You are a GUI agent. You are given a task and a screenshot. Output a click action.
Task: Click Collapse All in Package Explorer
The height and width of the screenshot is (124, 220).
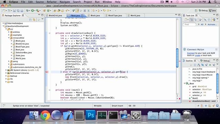click(x=30, y=20)
